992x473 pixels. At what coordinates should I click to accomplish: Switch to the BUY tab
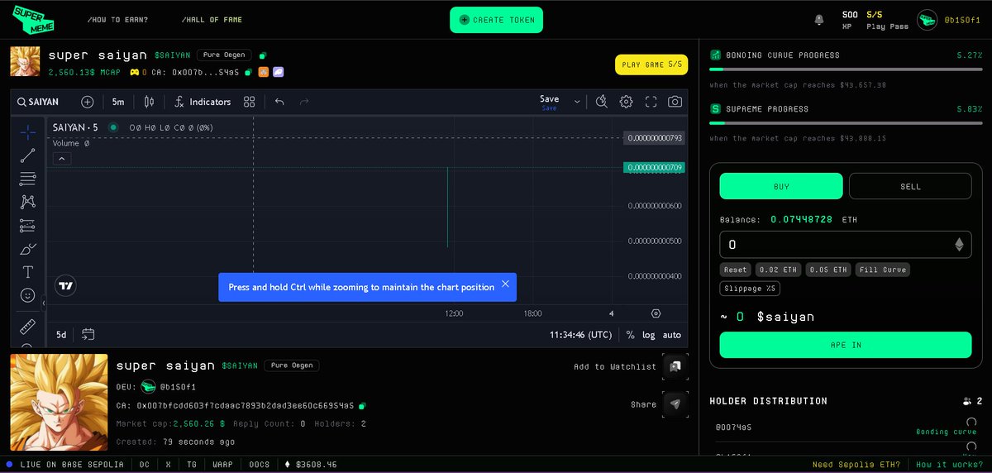click(x=781, y=186)
